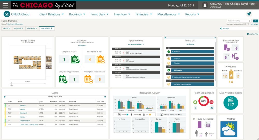
Task: Click the Completed Appointments calendar icon
Action: (63, 79)
